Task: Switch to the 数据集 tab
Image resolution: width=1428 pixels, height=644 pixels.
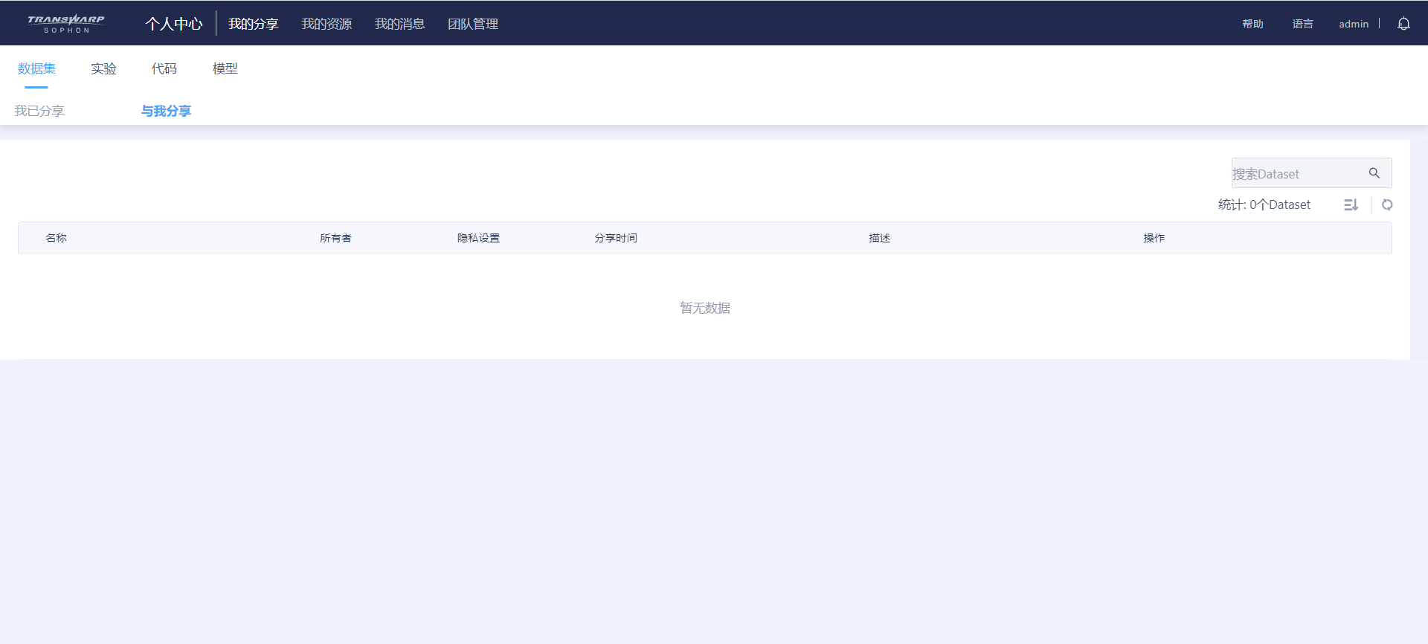Action: click(36, 68)
